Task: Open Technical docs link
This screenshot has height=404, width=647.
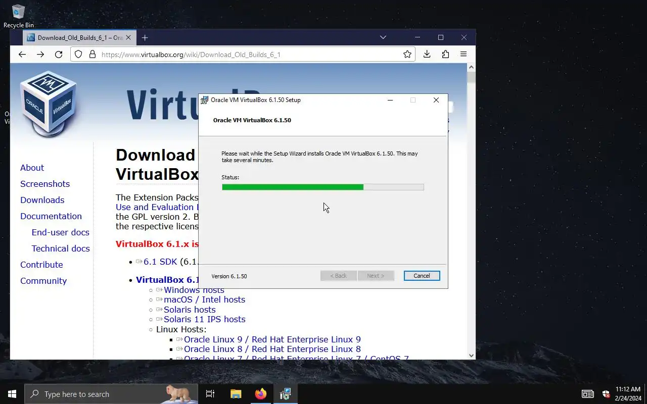Action: [61, 248]
